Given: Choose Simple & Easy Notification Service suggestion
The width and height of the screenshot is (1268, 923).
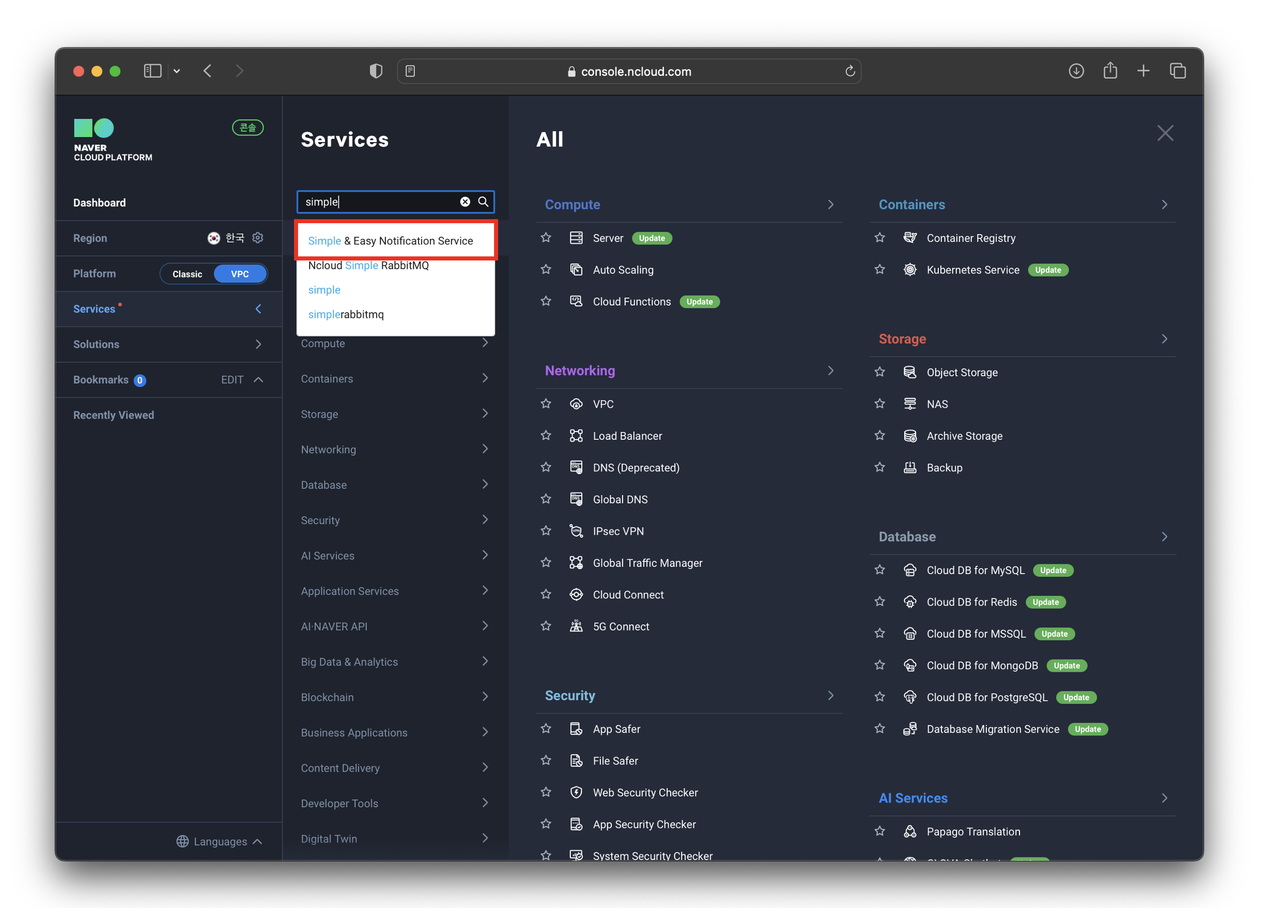Looking at the screenshot, I should coord(390,241).
